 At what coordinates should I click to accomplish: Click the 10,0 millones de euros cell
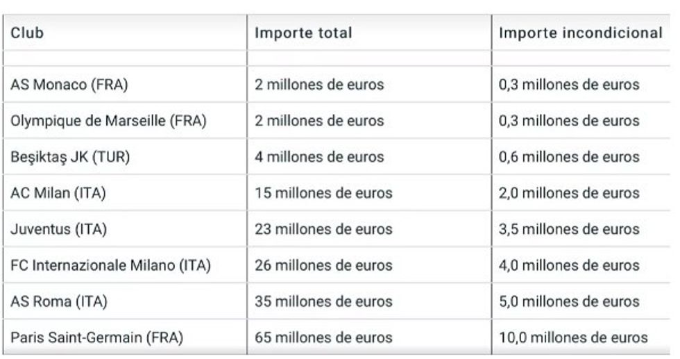pos(573,338)
